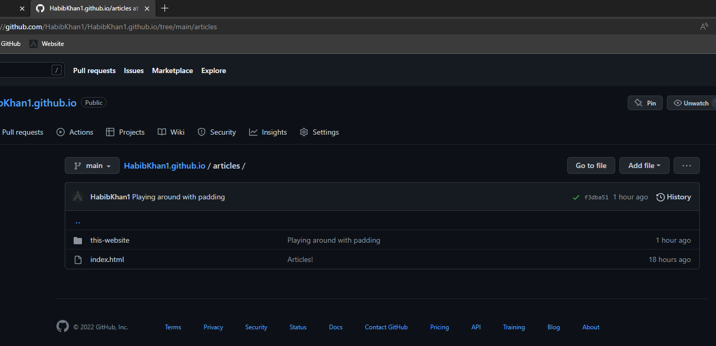Open the Go to file search

[591, 165]
